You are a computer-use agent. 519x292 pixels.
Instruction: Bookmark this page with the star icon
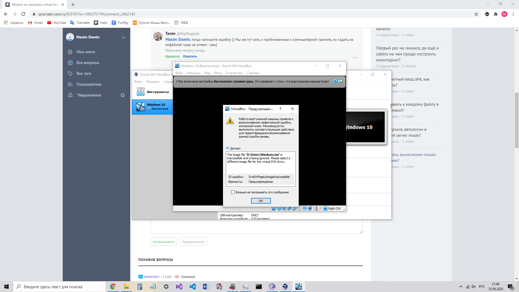click(x=476, y=14)
